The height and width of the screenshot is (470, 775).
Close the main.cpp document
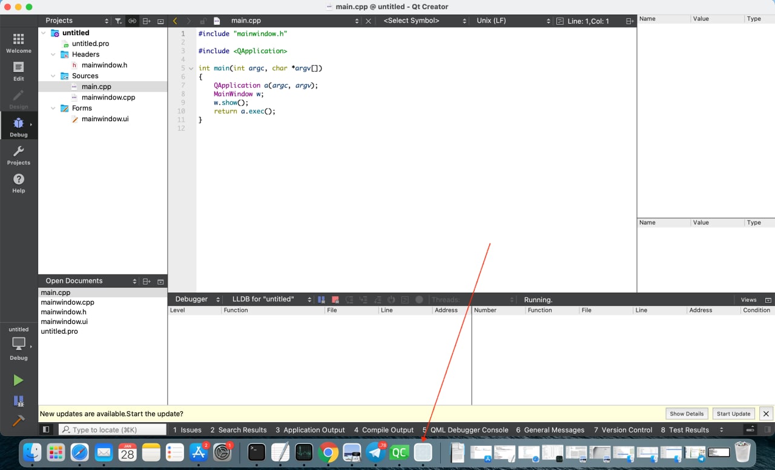click(x=368, y=21)
